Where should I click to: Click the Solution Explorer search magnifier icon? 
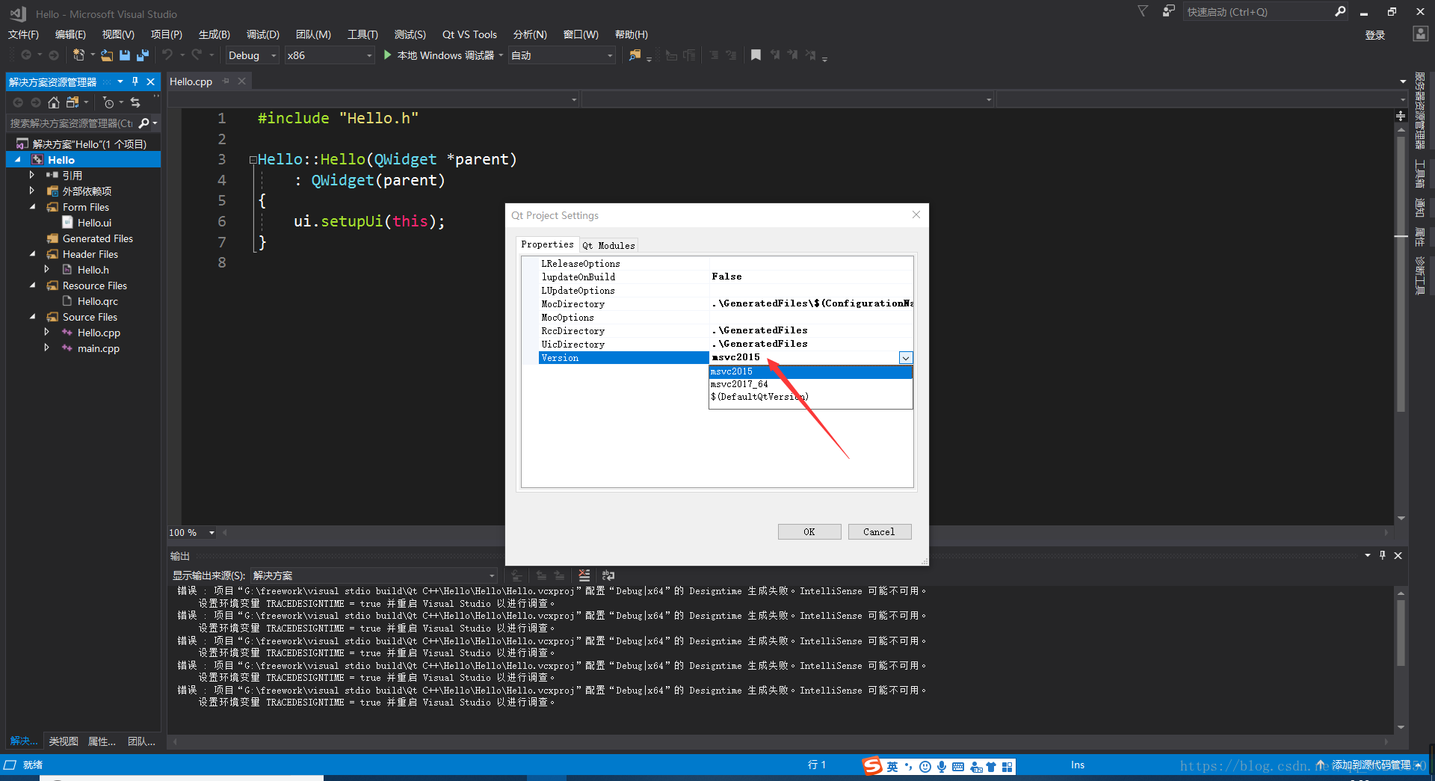coord(144,123)
